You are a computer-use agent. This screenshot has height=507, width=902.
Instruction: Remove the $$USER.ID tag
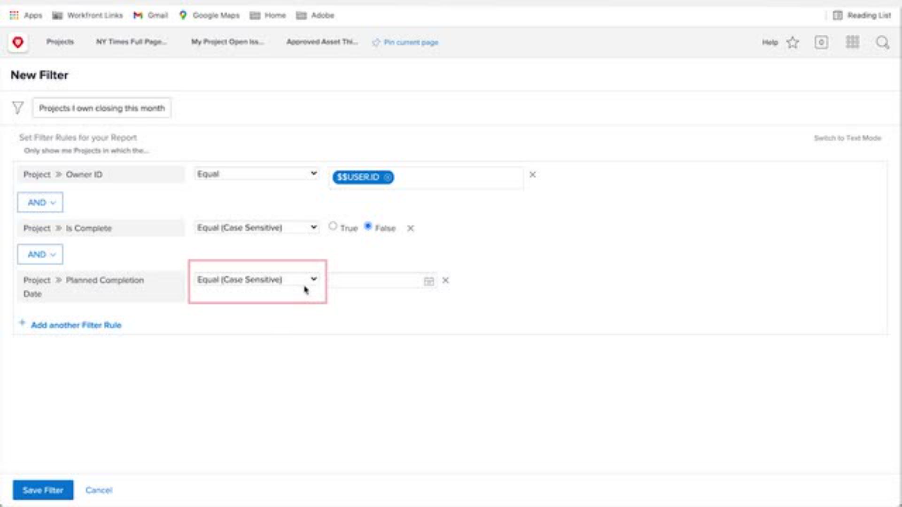click(x=388, y=177)
